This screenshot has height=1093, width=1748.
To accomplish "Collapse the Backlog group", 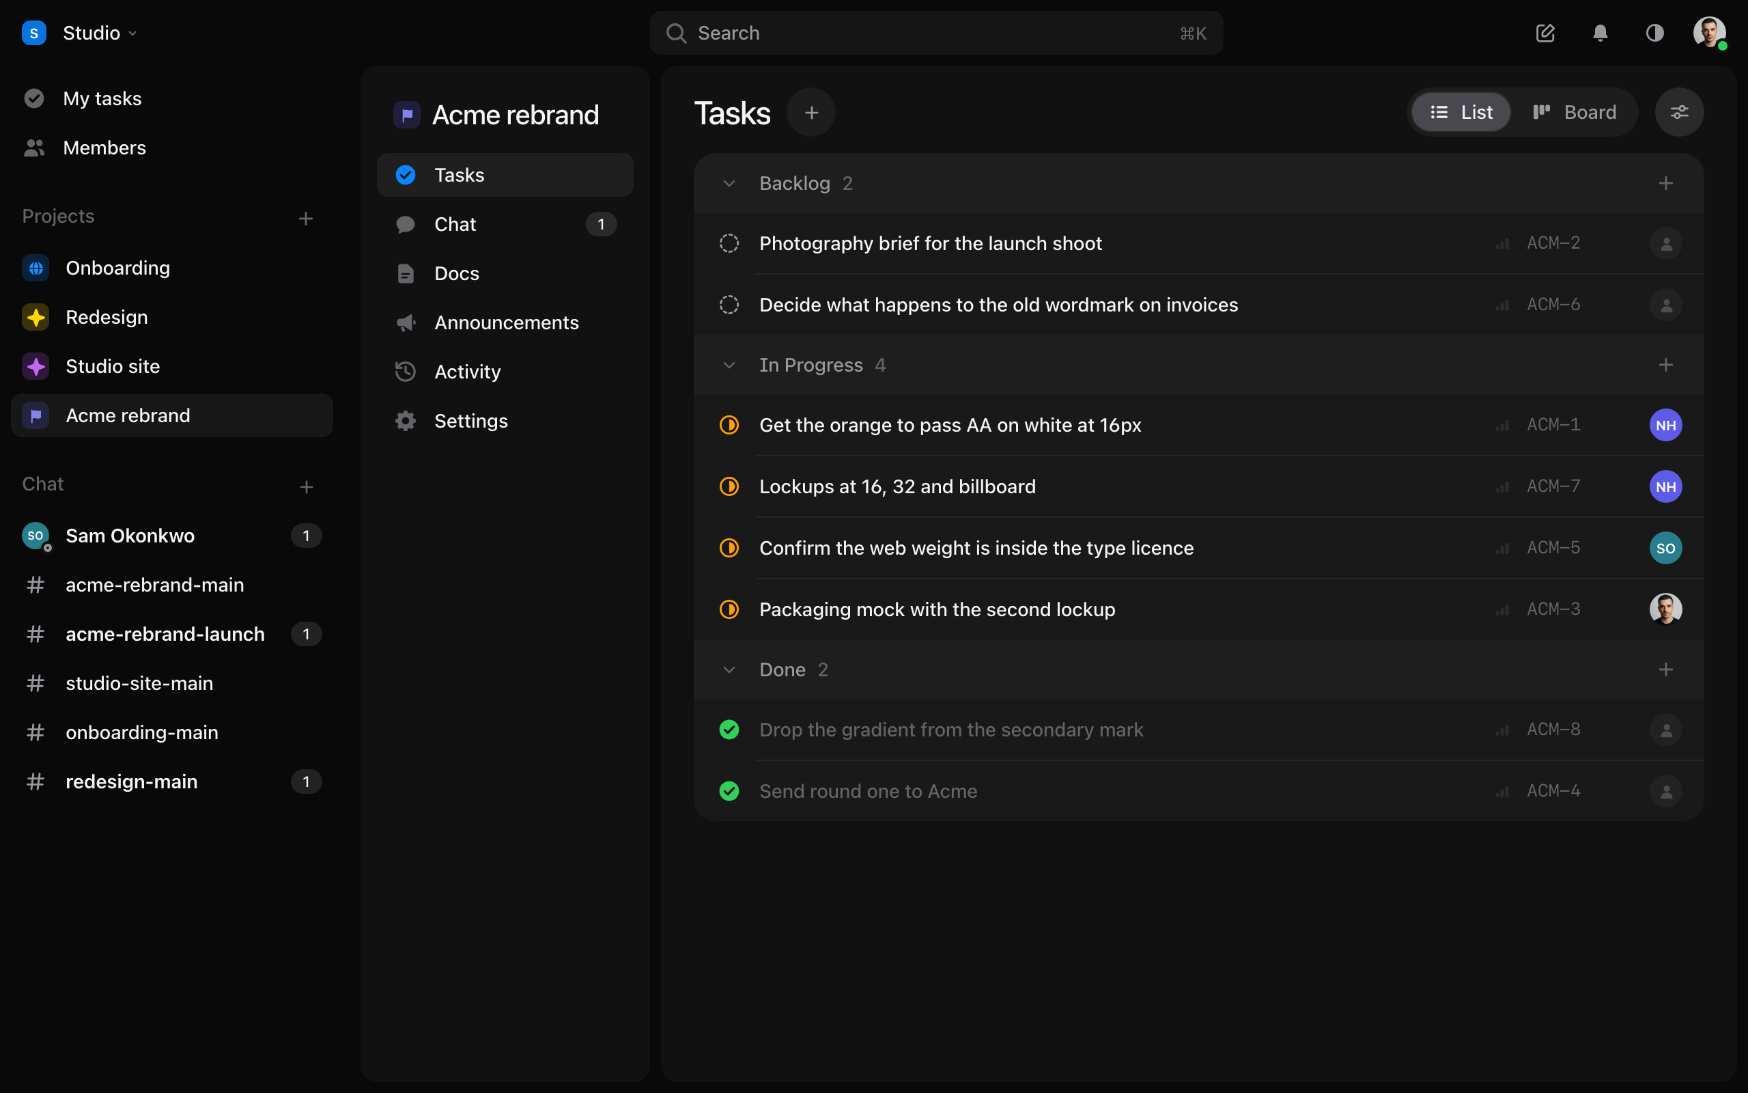I will [x=729, y=184].
